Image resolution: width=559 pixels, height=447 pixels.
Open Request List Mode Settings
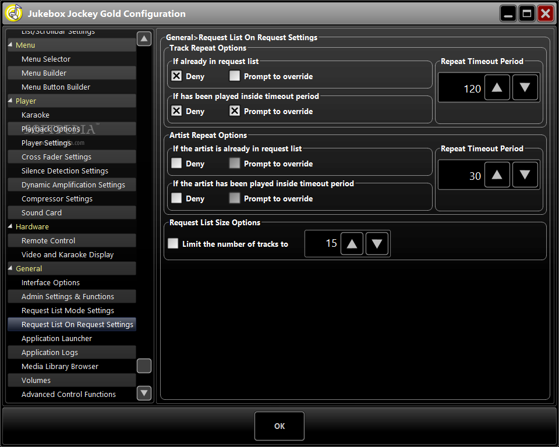[72, 310]
